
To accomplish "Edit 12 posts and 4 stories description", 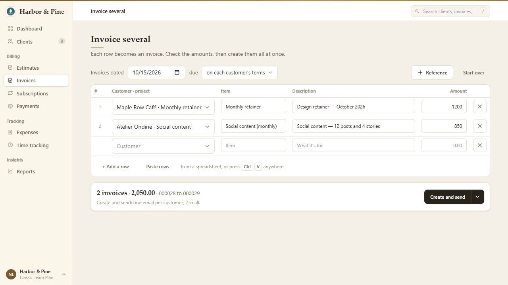I will (x=354, y=126).
